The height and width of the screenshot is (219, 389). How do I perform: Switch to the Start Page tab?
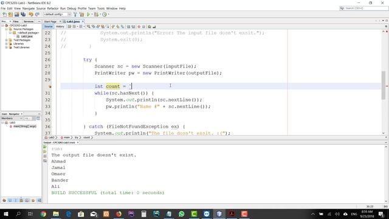[50, 22]
